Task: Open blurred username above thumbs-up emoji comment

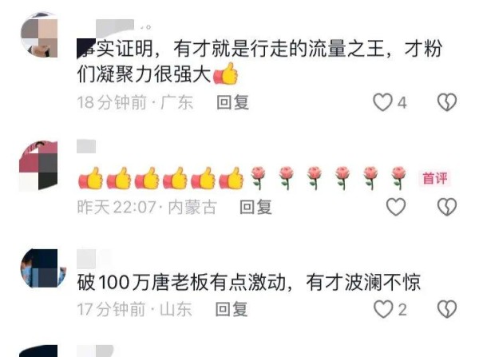Action: pos(86,146)
